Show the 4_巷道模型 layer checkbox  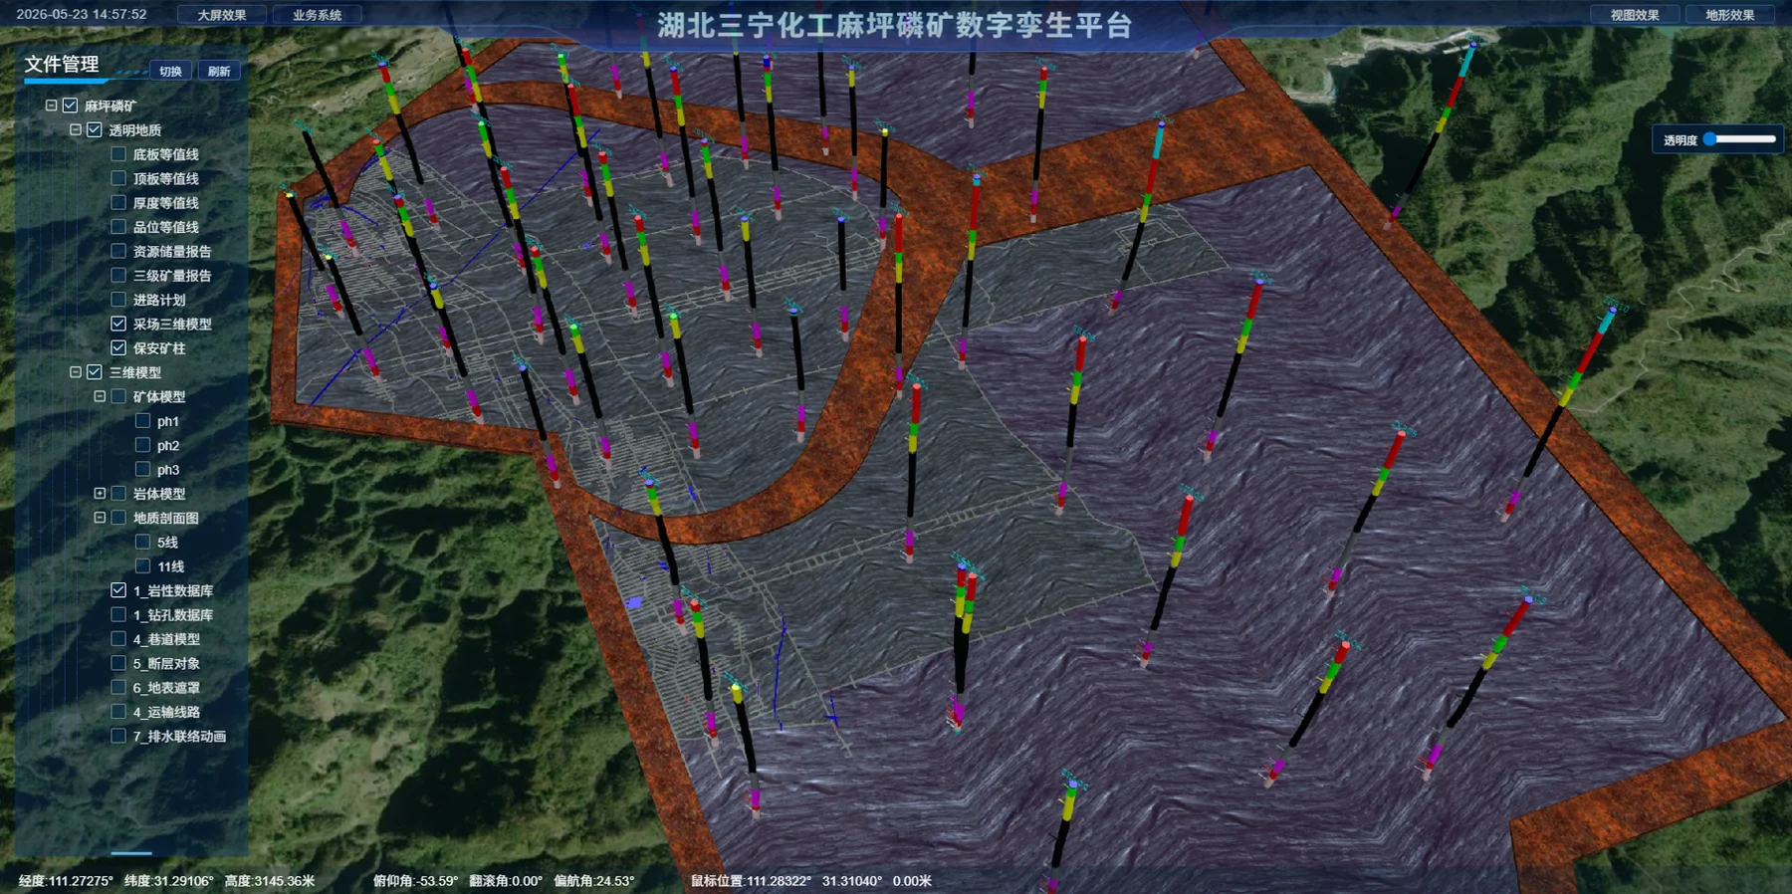pos(118,639)
